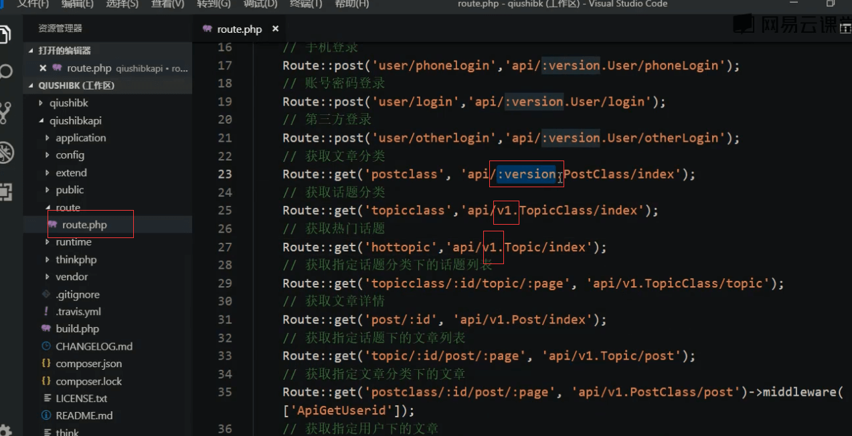Click the PHP icon of build.php
The image size is (852, 436).
point(46,329)
